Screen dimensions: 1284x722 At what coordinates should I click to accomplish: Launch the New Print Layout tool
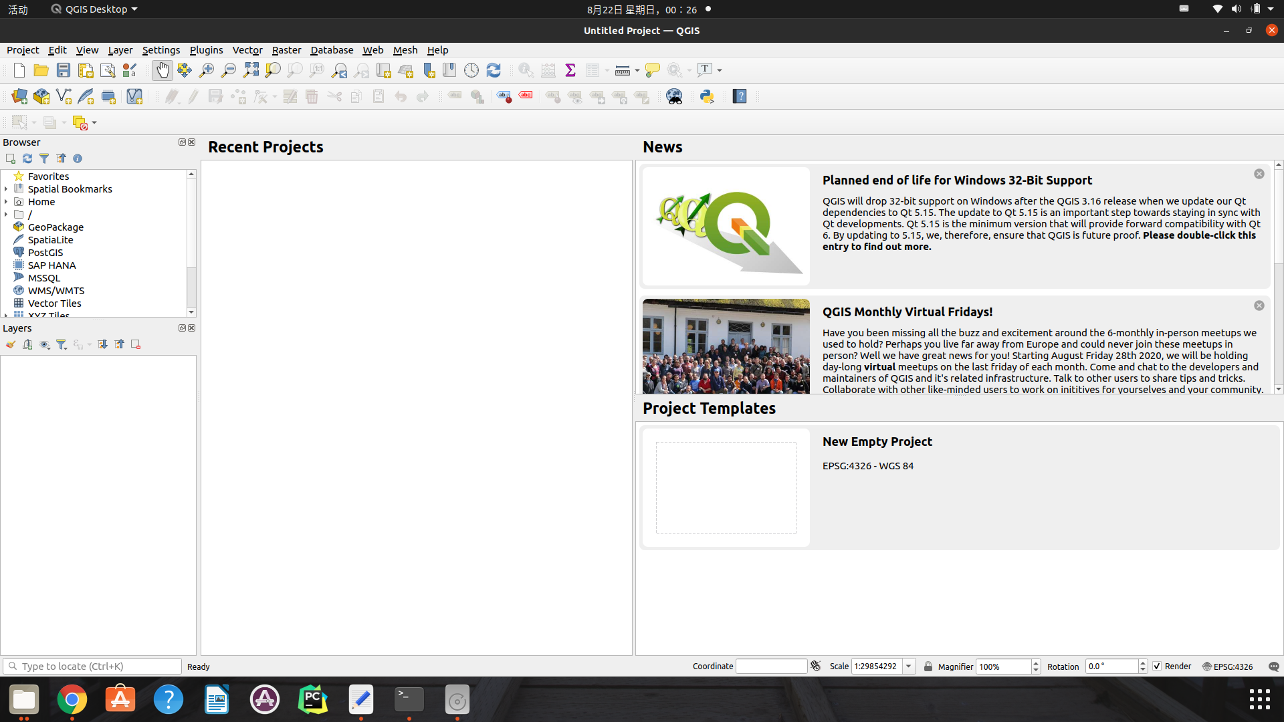(85, 70)
